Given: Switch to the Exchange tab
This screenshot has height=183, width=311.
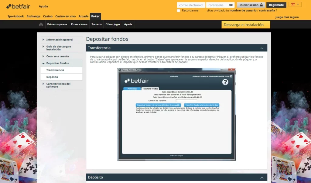Looking at the screenshot, I should click(x=33, y=16).
